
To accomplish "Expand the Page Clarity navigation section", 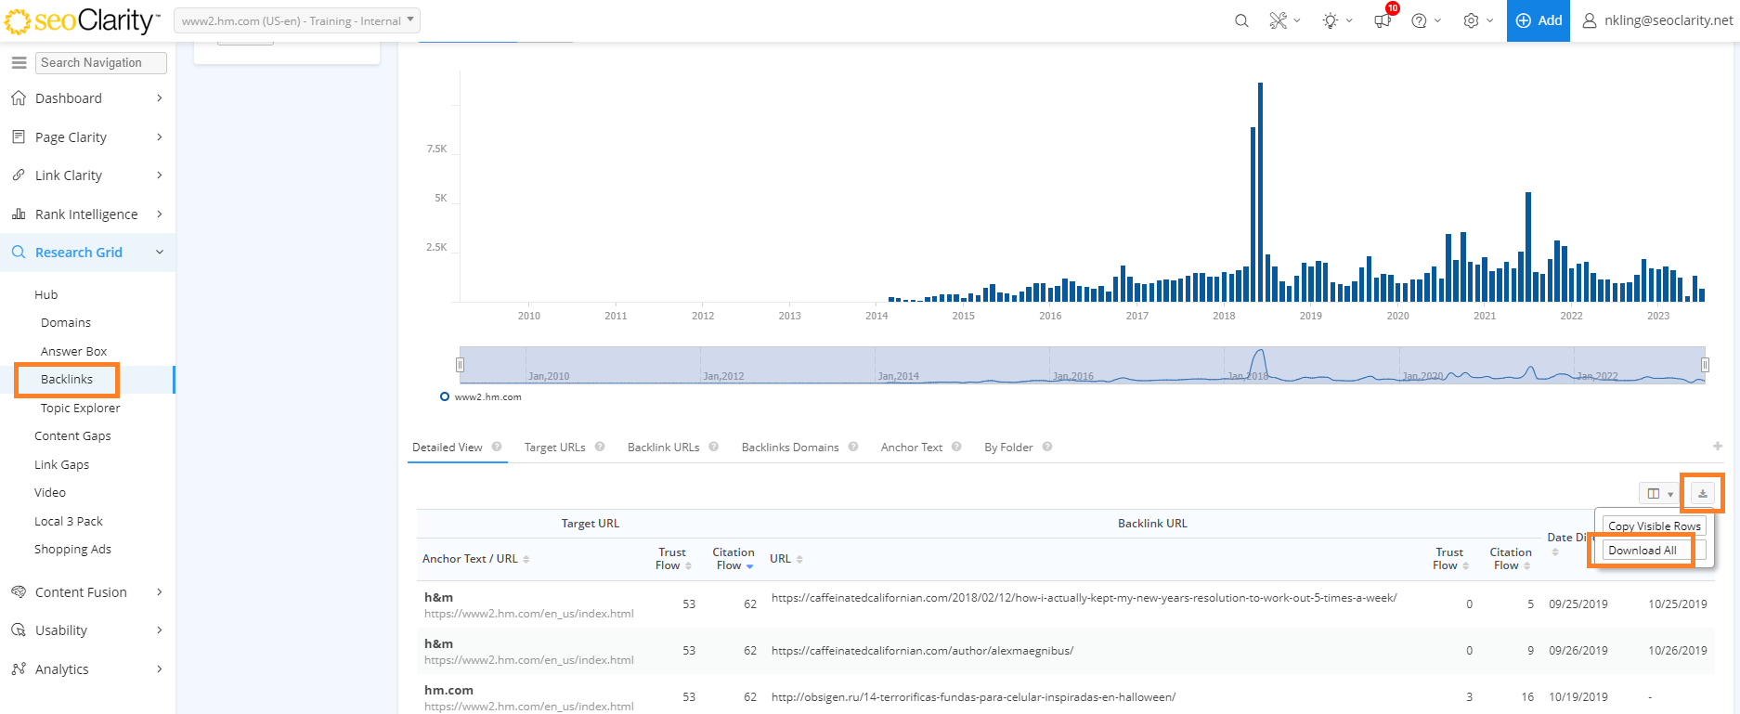I will (x=87, y=136).
